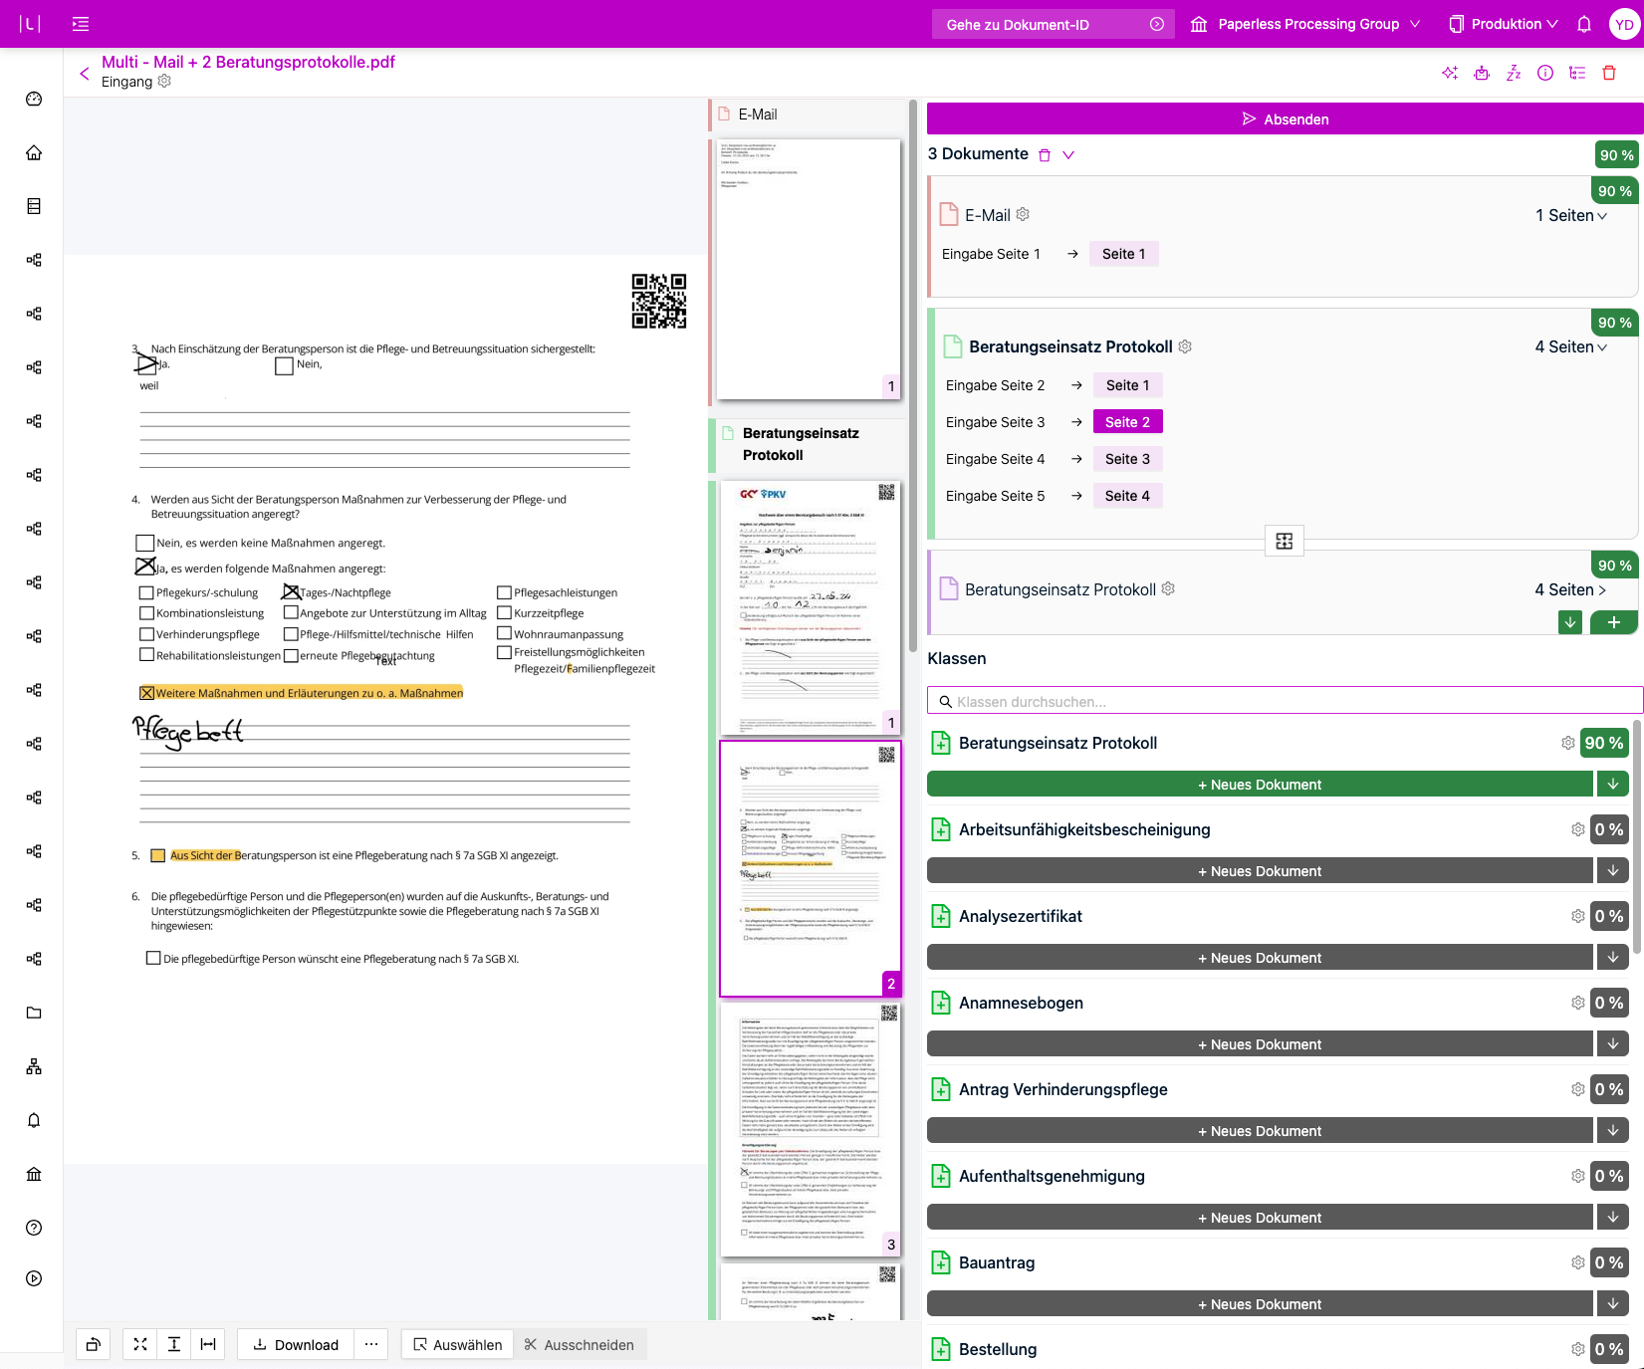This screenshot has width=1644, height=1369.
Task: Open arrow dropdown beside Beratungseinsatz Protokoll Neues Dokument
Action: [1613, 785]
